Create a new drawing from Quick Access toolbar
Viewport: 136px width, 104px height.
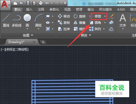(x=15, y=3)
